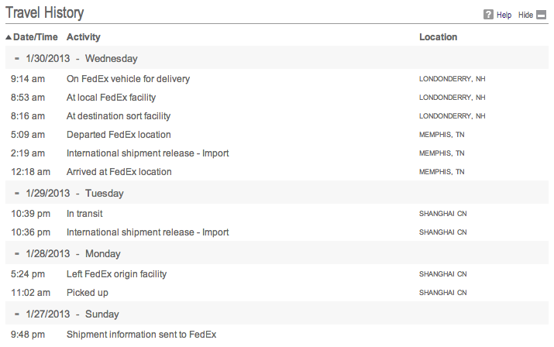Click the Travel History heading
The image size is (554, 347).
(45, 13)
